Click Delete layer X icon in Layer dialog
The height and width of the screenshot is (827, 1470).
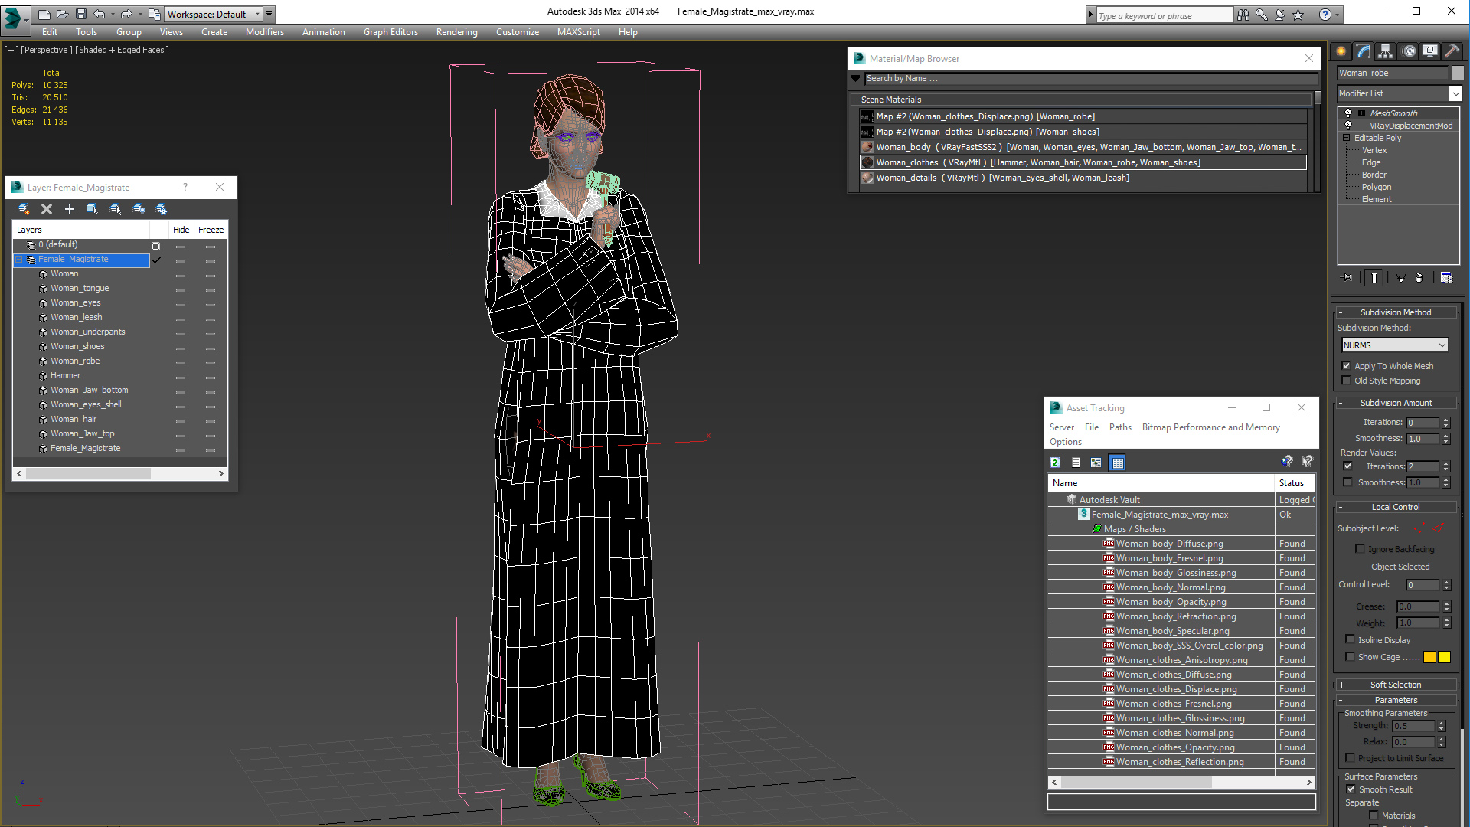(x=47, y=209)
